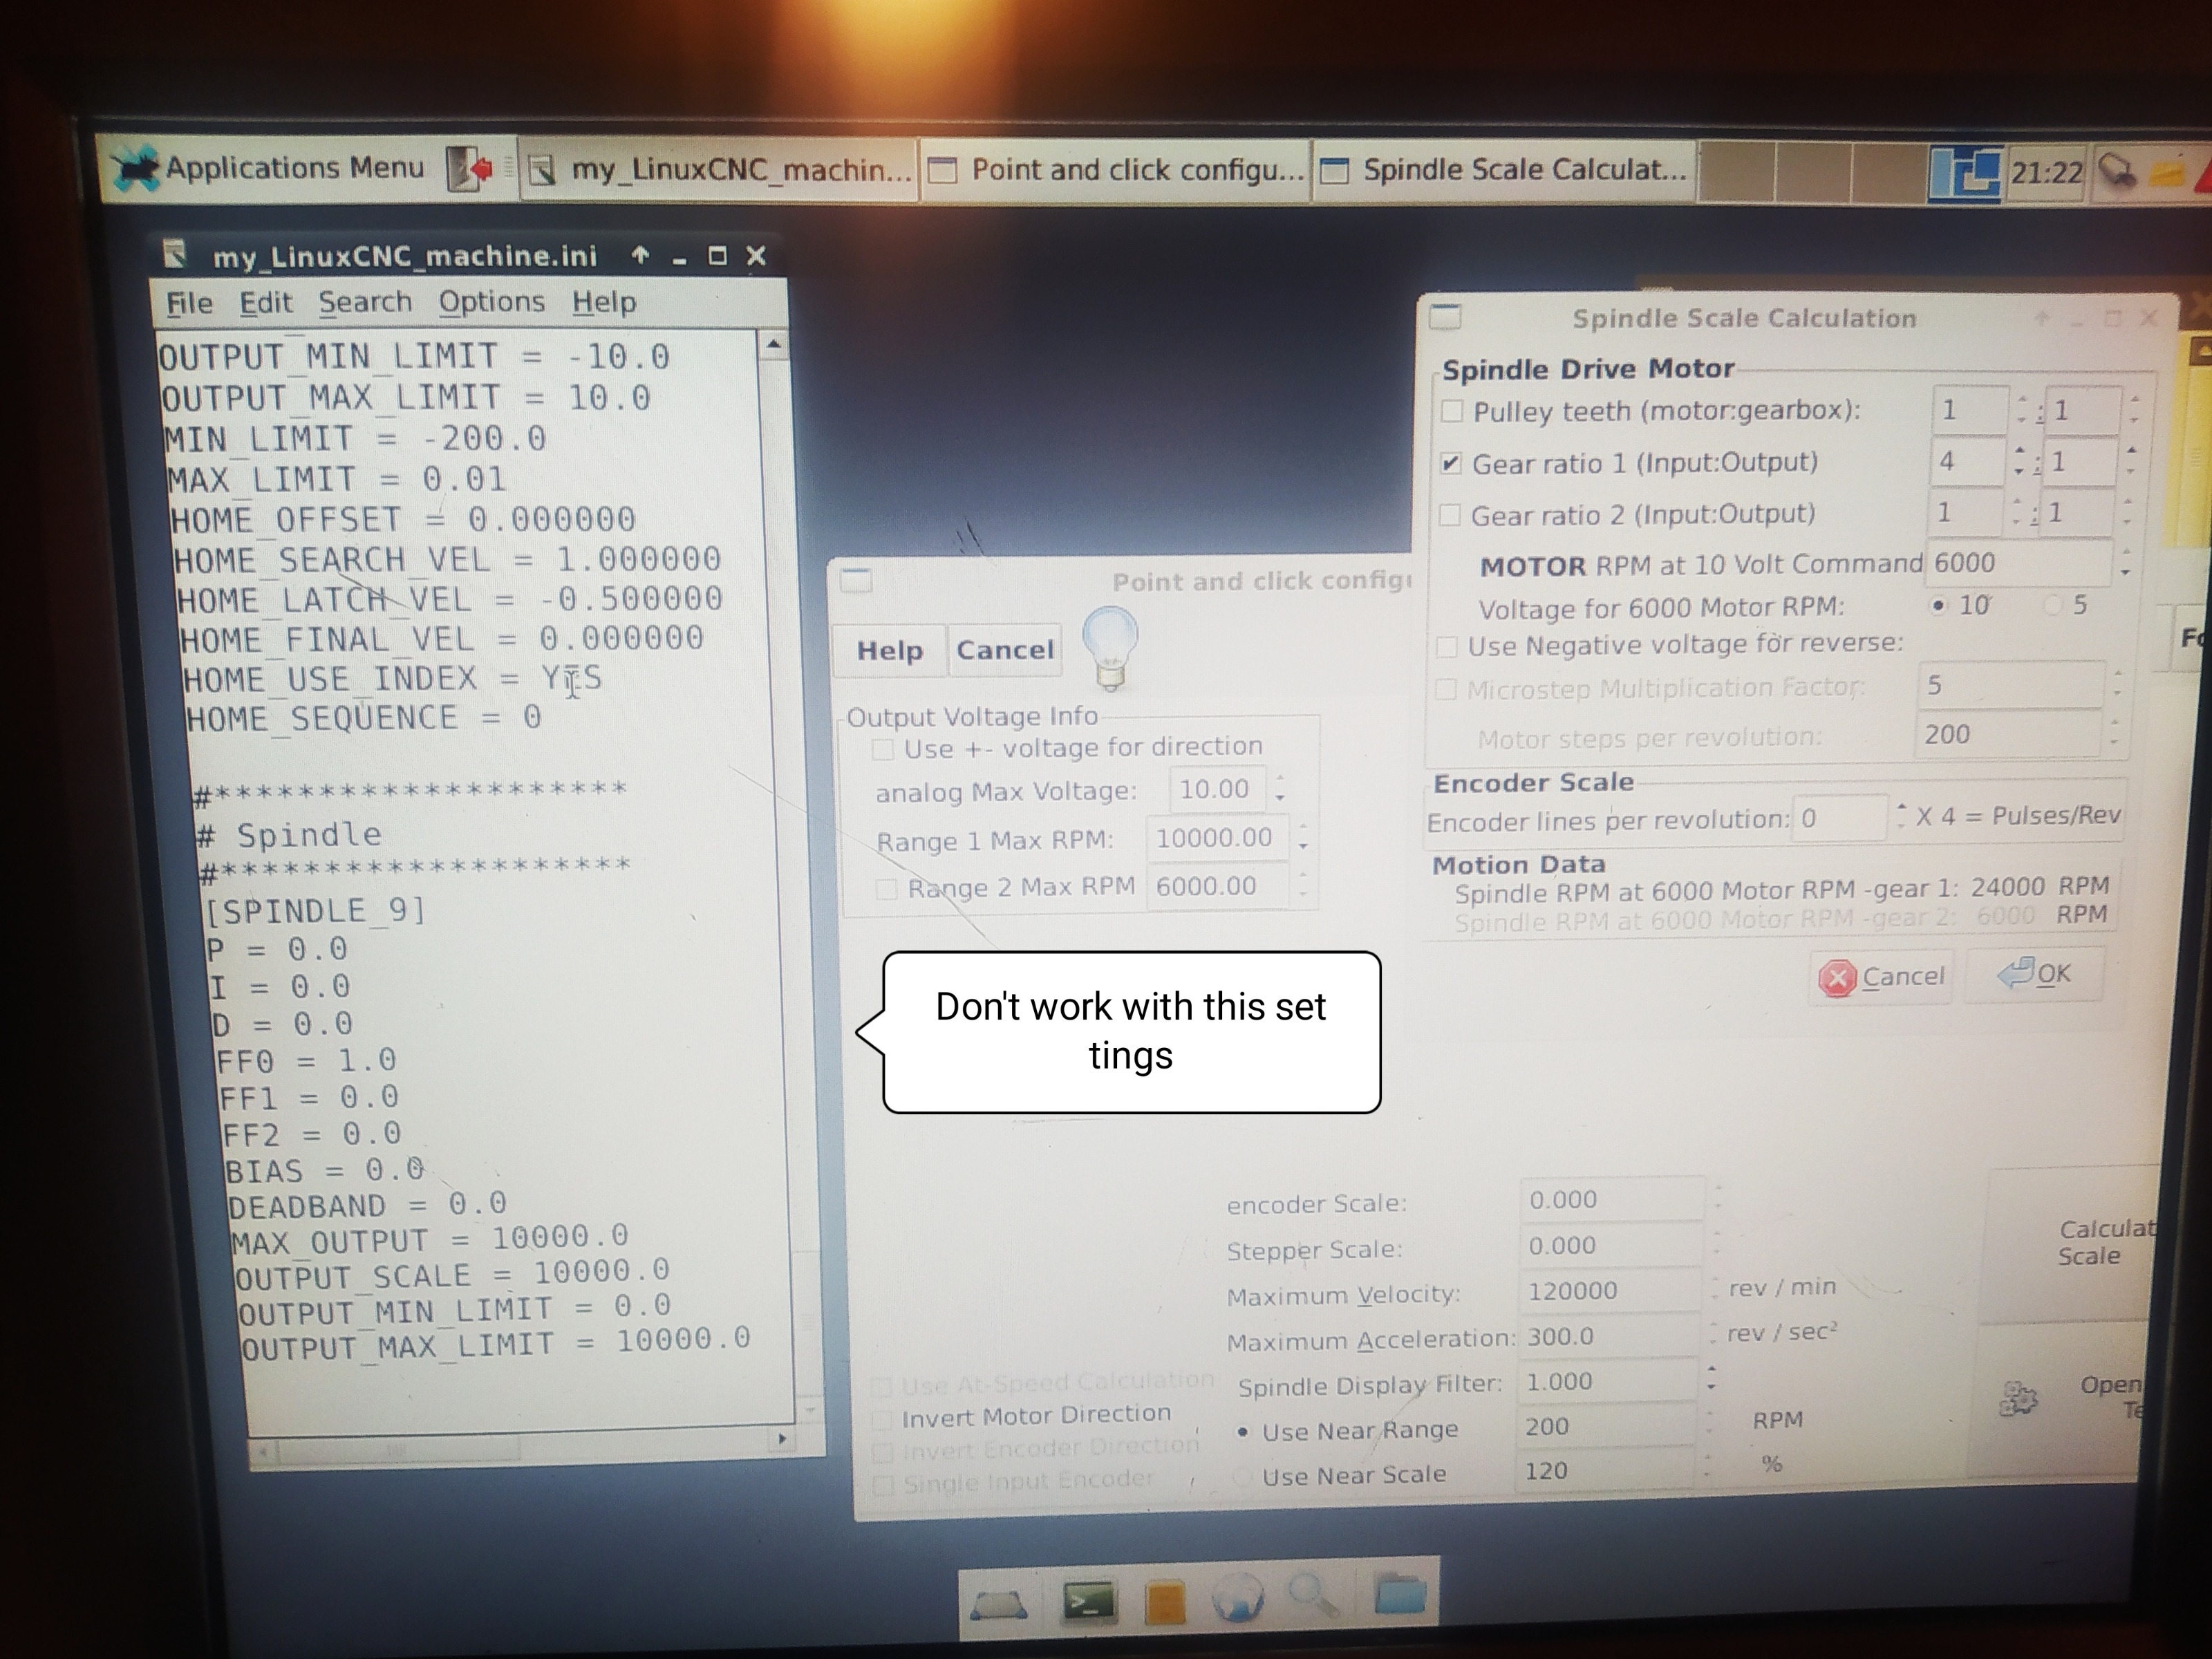Click editor vertical scrollbar up arrow
Viewport: 2212px width, 1659px height.
773,346
